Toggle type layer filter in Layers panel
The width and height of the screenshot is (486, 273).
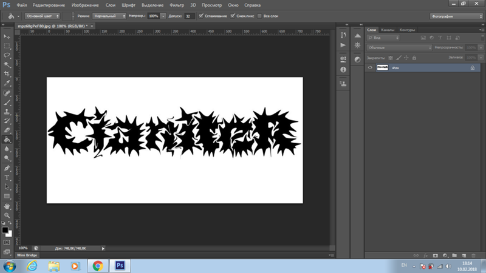(x=440, y=38)
